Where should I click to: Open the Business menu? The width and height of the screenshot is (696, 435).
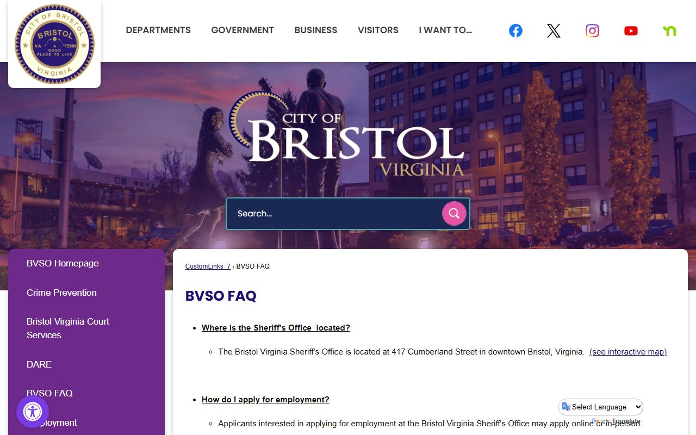pyautogui.click(x=316, y=30)
